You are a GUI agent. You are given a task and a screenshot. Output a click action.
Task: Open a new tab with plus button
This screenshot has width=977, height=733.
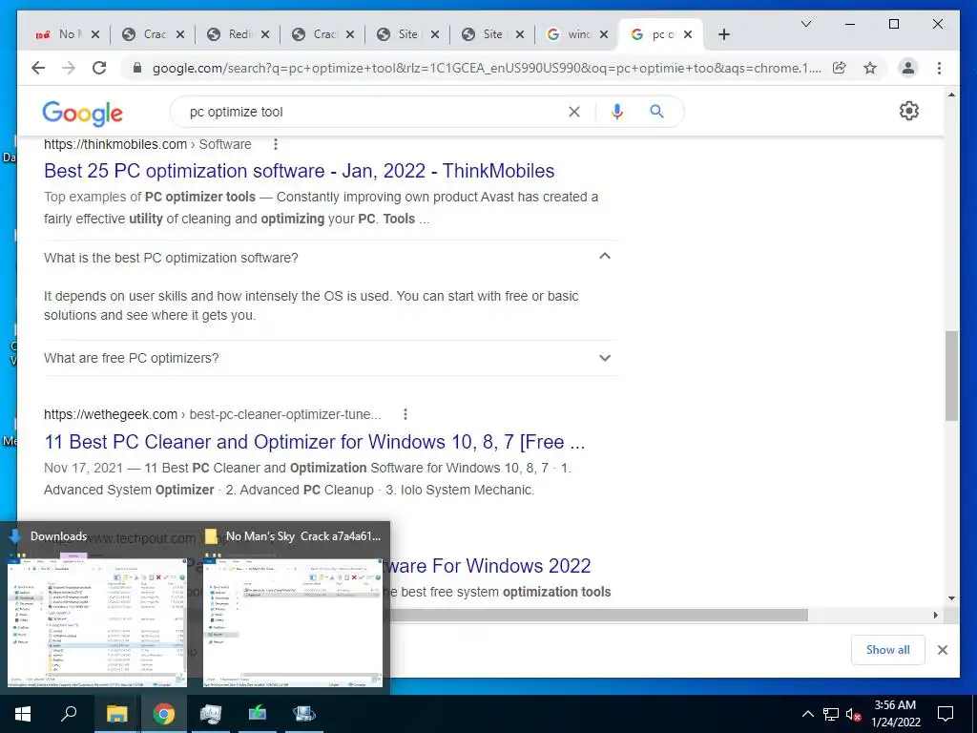point(723,35)
